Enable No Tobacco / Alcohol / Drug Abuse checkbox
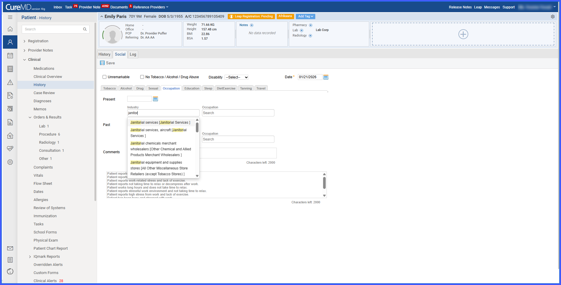 (142, 77)
